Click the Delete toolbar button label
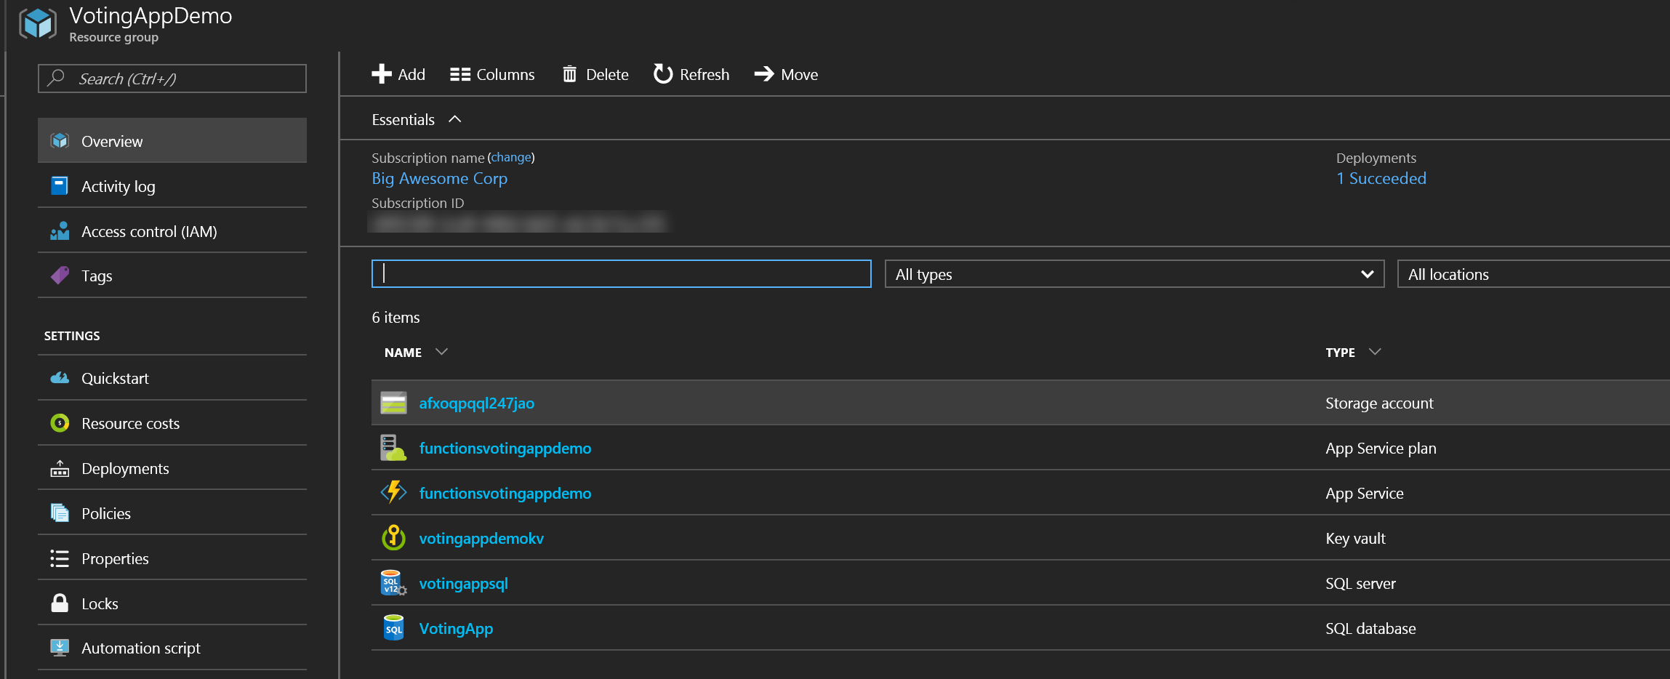The image size is (1670, 679). (x=607, y=74)
